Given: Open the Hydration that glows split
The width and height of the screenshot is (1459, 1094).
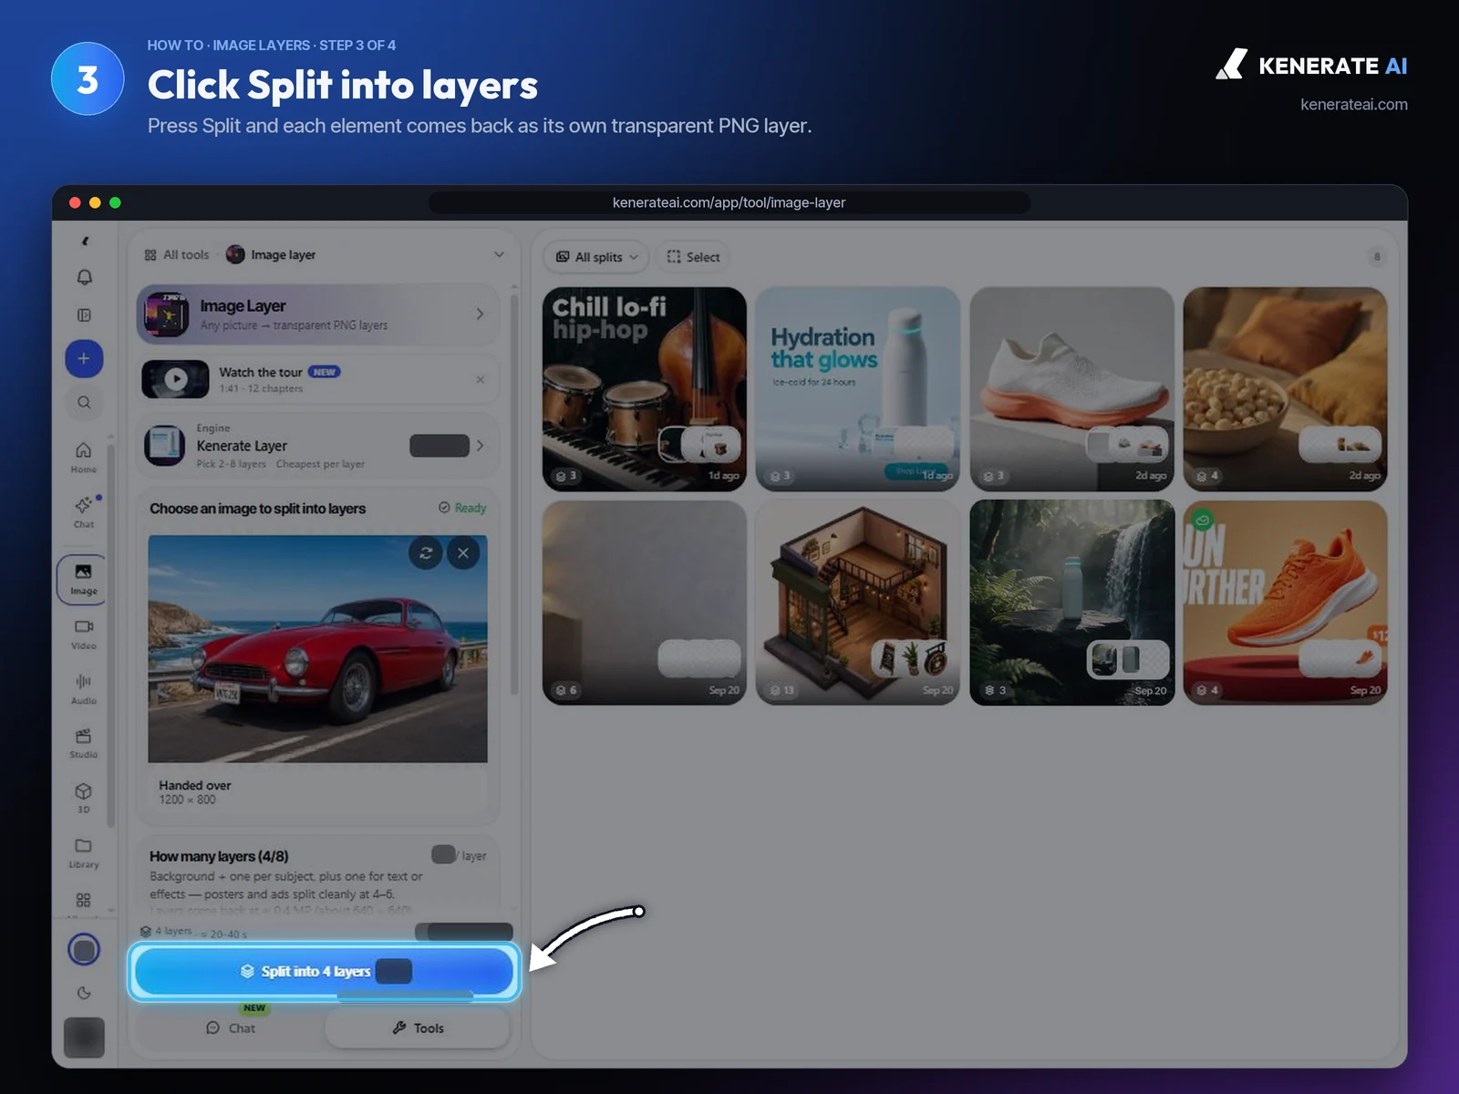Looking at the screenshot, I should click(x=858, y=389).
